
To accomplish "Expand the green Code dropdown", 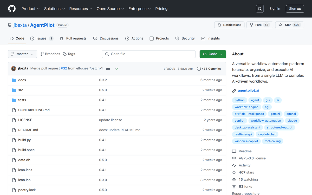I will click(x=213, y=54).
